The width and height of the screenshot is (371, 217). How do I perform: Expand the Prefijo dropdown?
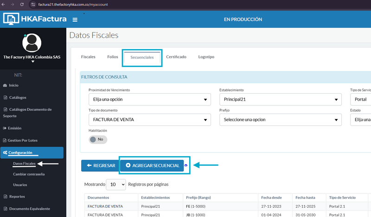[280, 120]
